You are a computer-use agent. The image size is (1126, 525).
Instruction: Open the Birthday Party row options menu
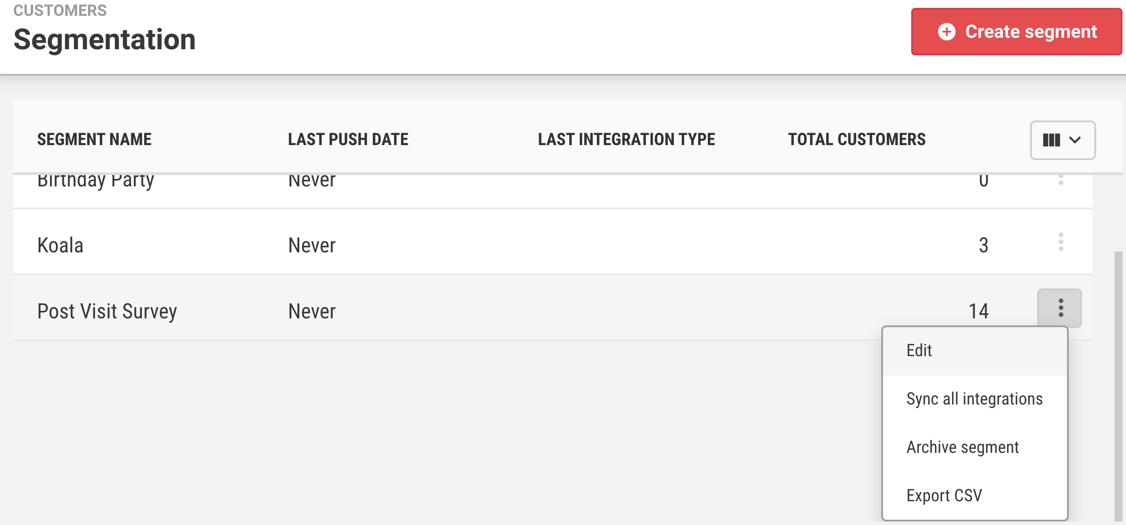[x=1061, y=180]
